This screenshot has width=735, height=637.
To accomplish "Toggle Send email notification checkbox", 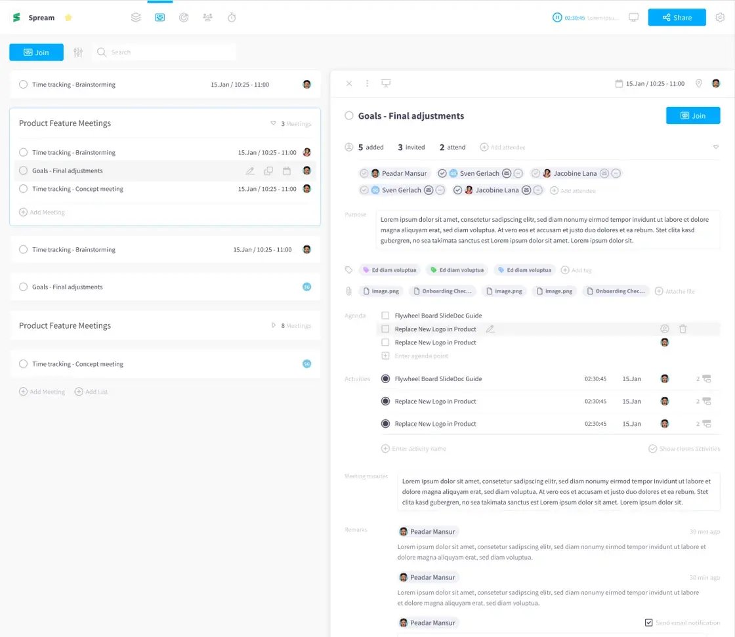I will point(649,623).
